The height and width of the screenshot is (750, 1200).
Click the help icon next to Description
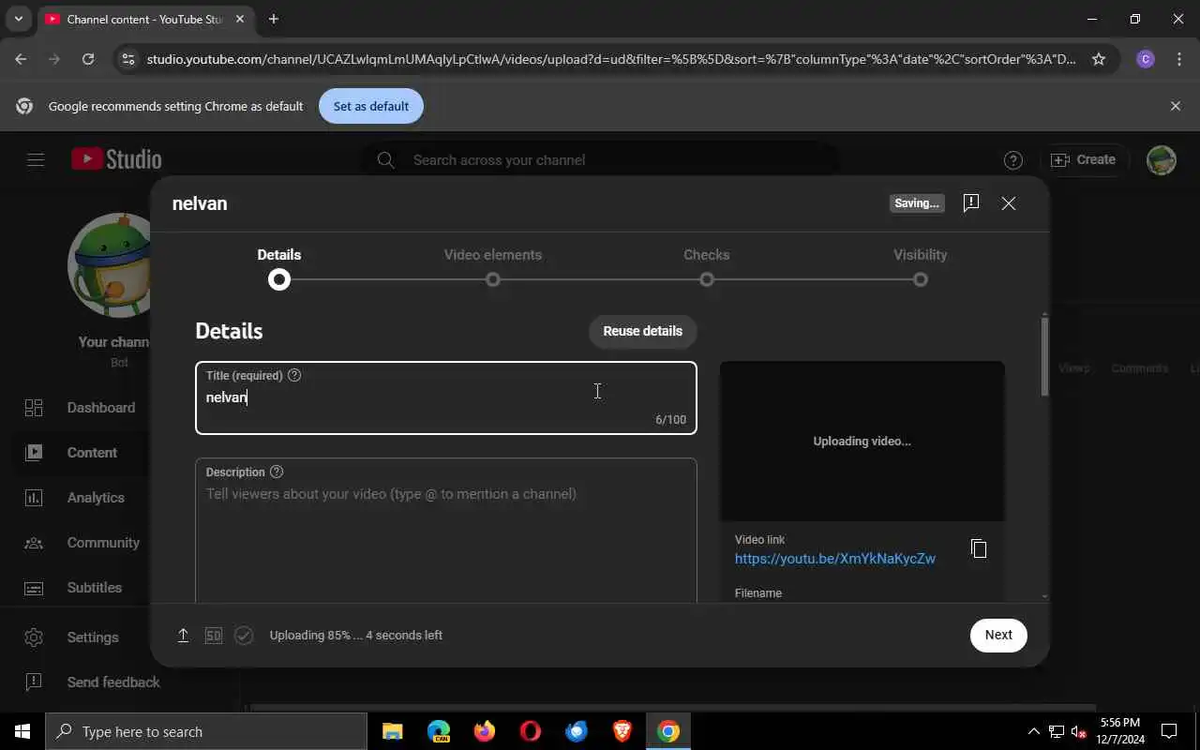[277, 472]
